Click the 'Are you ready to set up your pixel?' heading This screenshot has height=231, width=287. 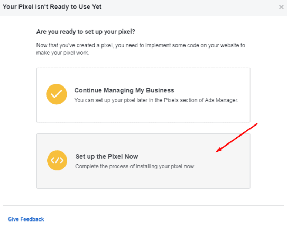86,32
